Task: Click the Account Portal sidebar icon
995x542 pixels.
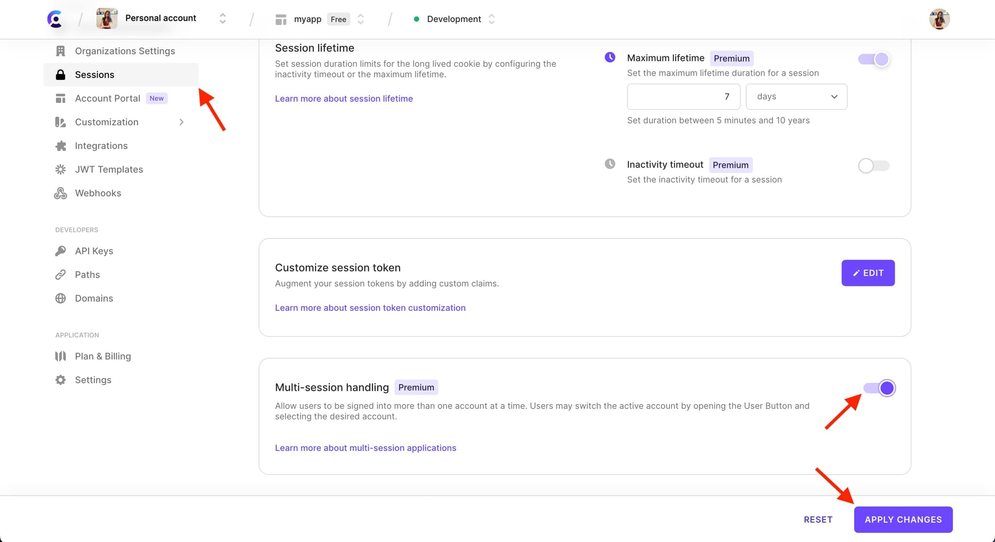Action: click(x=61, y=98)
